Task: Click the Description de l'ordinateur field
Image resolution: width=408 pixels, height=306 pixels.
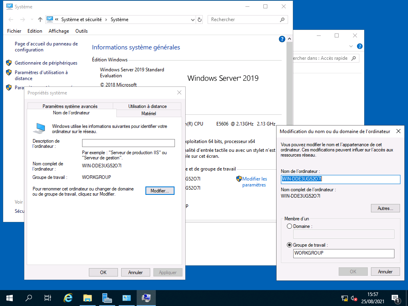Action: click(x=128, y=143)
